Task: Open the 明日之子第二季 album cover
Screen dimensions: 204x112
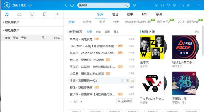Action: click(184, 47)
